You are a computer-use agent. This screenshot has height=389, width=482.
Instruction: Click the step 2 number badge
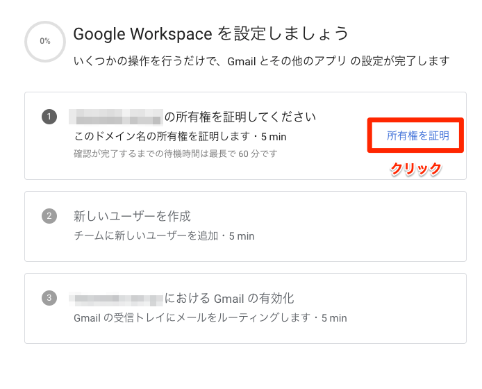[49, 216]
